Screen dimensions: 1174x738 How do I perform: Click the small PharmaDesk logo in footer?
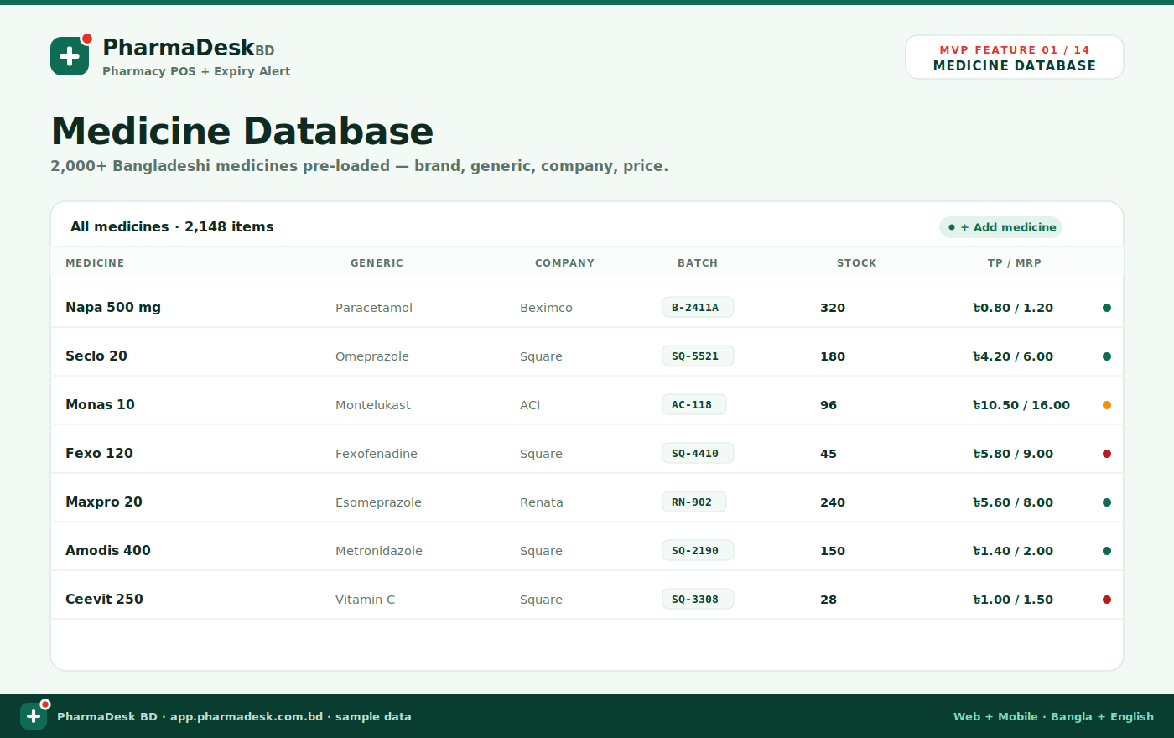tap(34, 716)
